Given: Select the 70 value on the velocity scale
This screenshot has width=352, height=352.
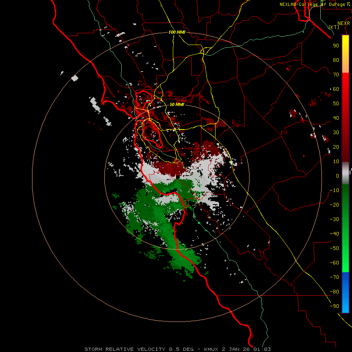Looking at the screenshot, I should (336, 75).
